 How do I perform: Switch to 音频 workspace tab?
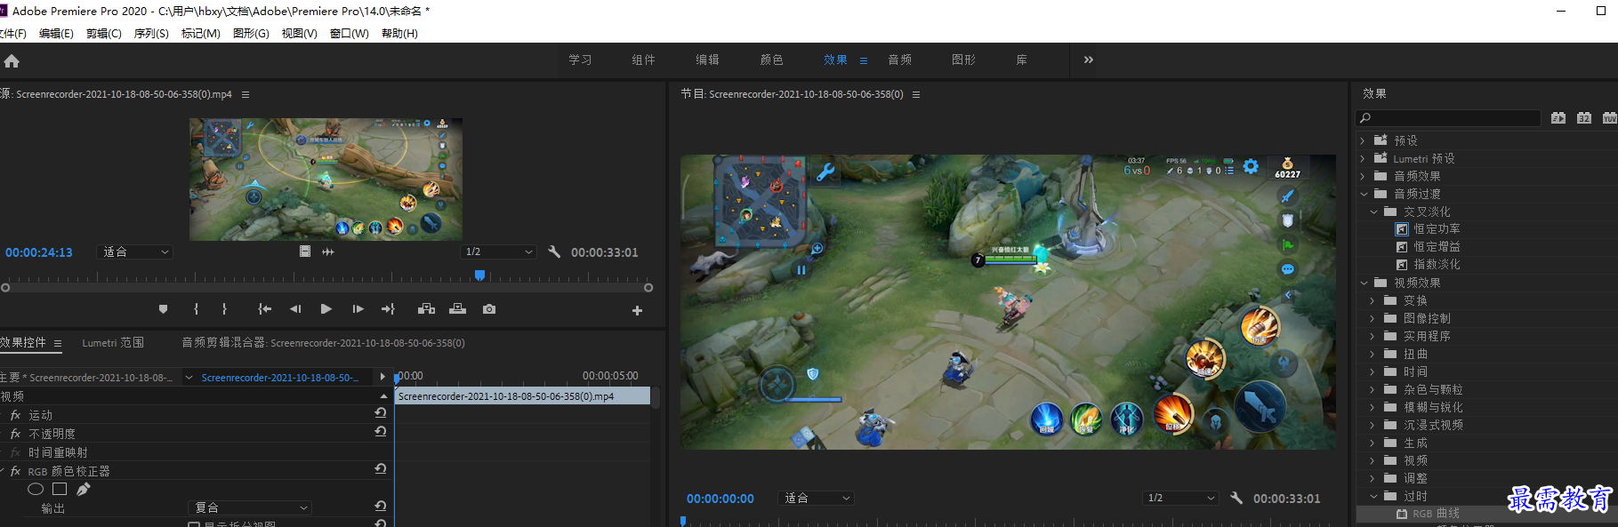coord(899,60)
